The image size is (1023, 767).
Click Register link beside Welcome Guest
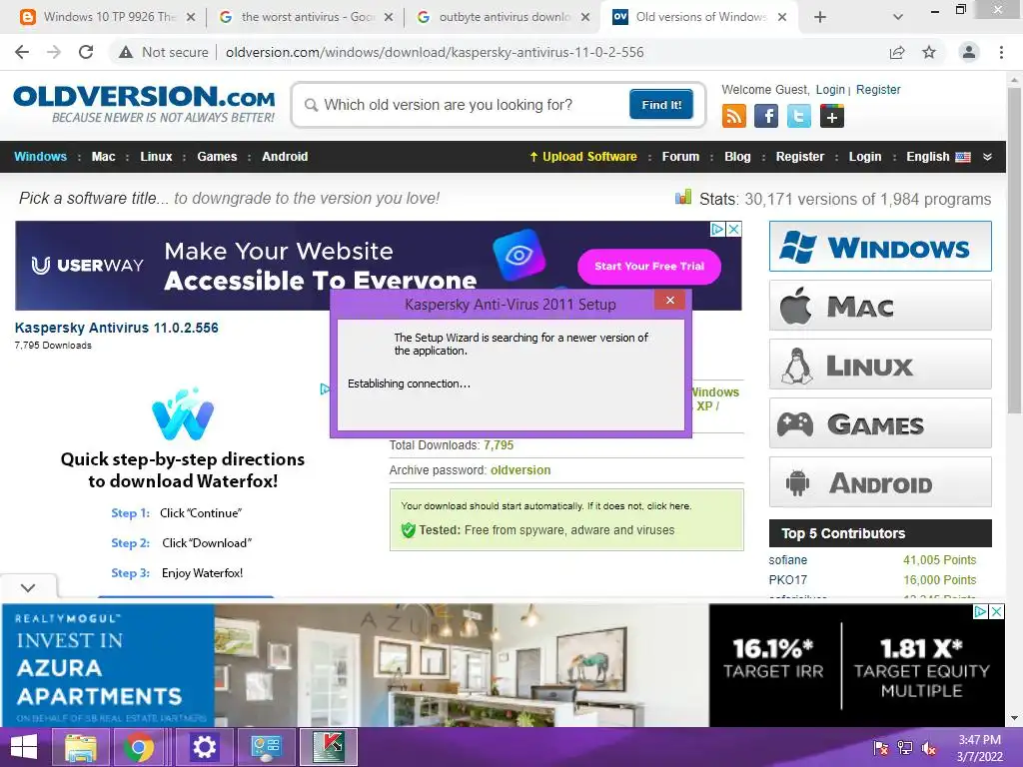point(878,89)
